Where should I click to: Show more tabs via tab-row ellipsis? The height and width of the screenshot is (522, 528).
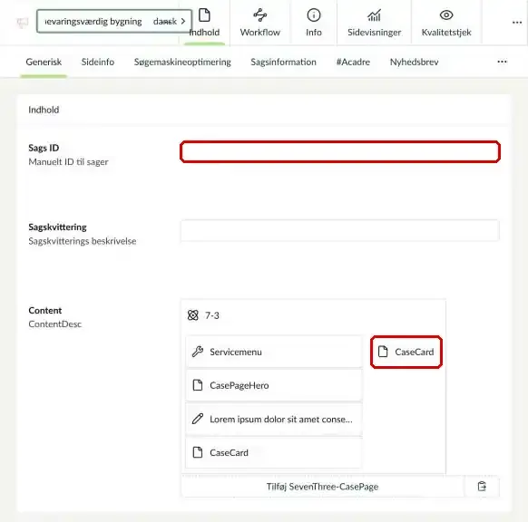tap(502, 62)
